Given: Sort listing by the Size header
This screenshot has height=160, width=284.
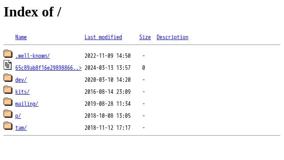Looking at the screenshot, I should (x=145, y=37).
